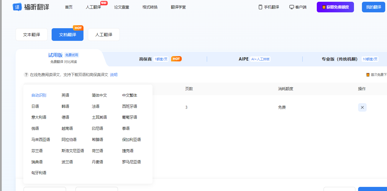Choose 匈牙利语 at the bottom of the list
This screenshot has height=191, width=387.
pyautogui.click(x=39, y=173)
